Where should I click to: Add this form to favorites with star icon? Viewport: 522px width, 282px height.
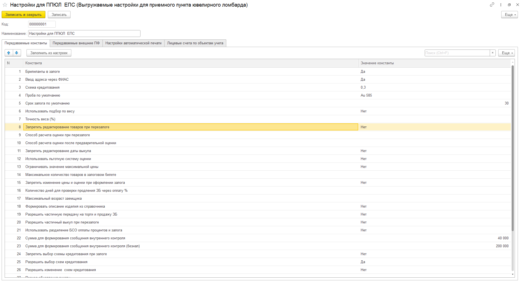click(5, 5)
